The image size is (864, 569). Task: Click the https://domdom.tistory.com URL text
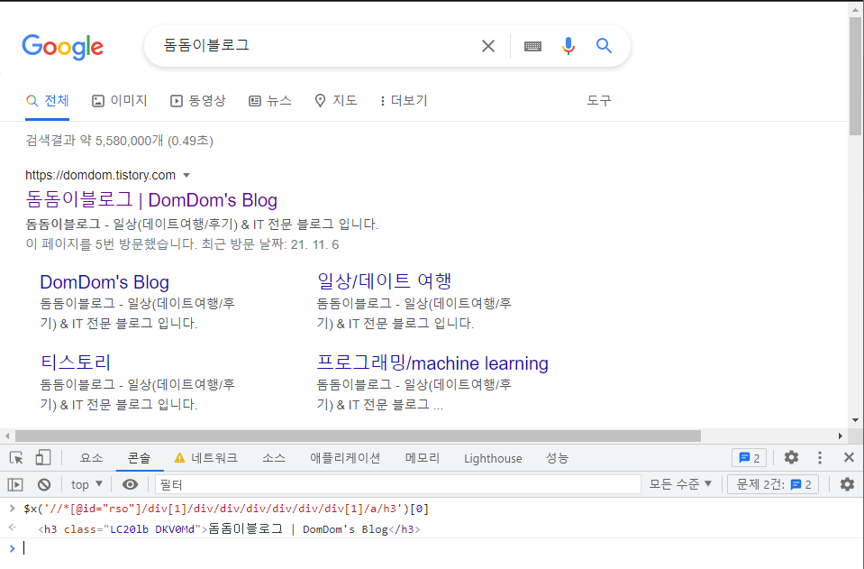point(100,175)
